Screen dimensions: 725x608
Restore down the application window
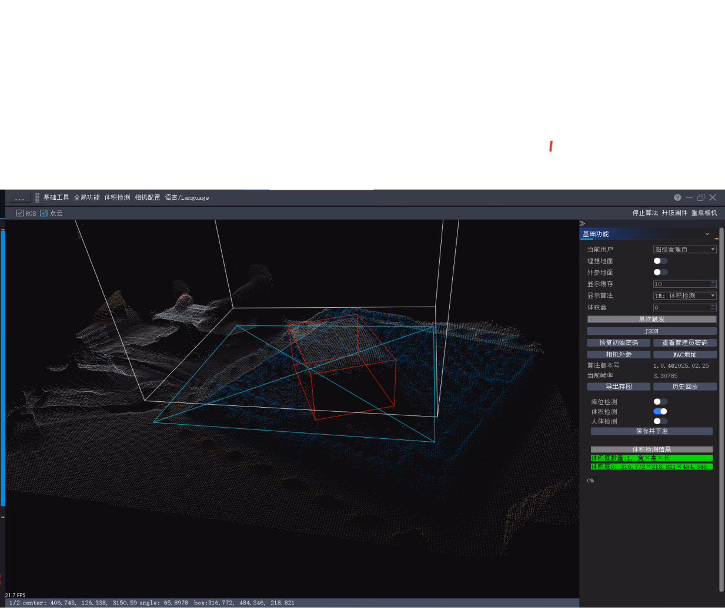click(700, 197)
